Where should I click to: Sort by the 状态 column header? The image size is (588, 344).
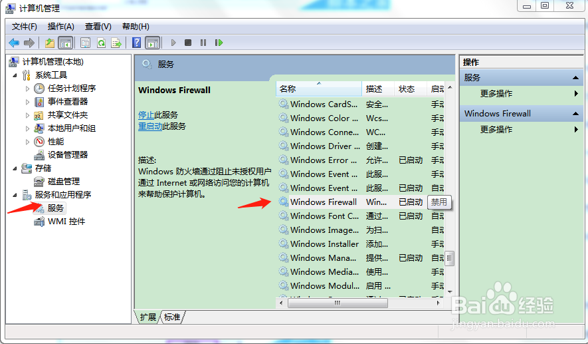pyautogui.click(x=411, y=89)
